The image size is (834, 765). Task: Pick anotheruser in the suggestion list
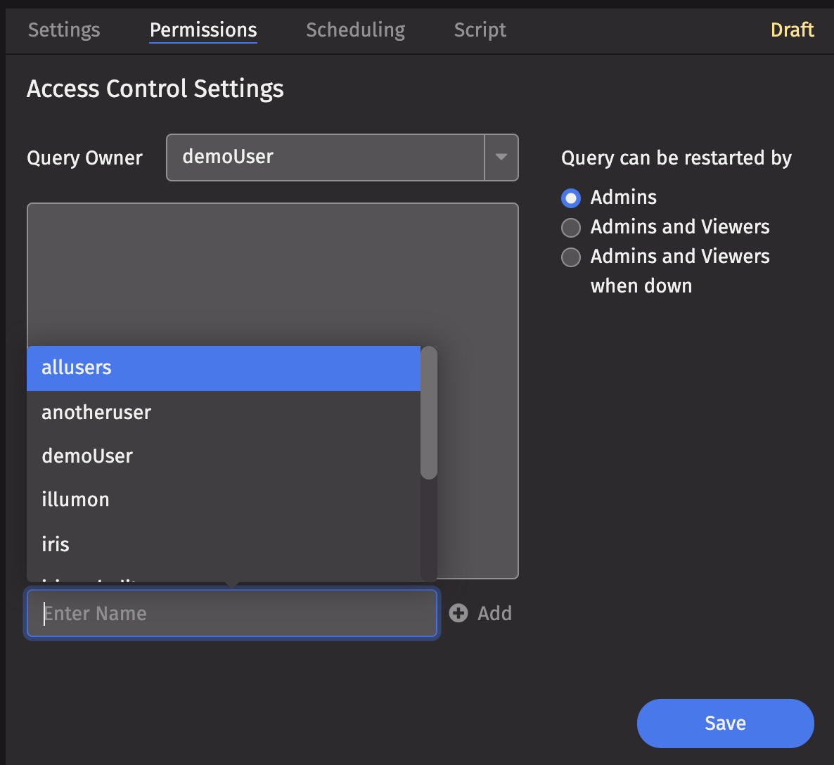[223, 412]
